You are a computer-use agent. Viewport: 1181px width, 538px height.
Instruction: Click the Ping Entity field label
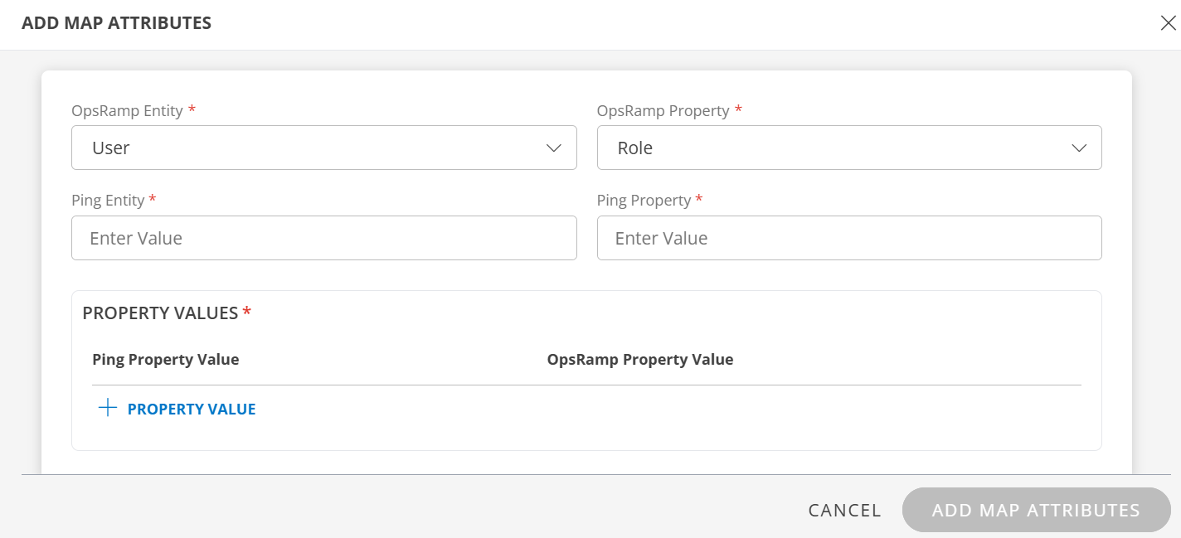point(108,200)
